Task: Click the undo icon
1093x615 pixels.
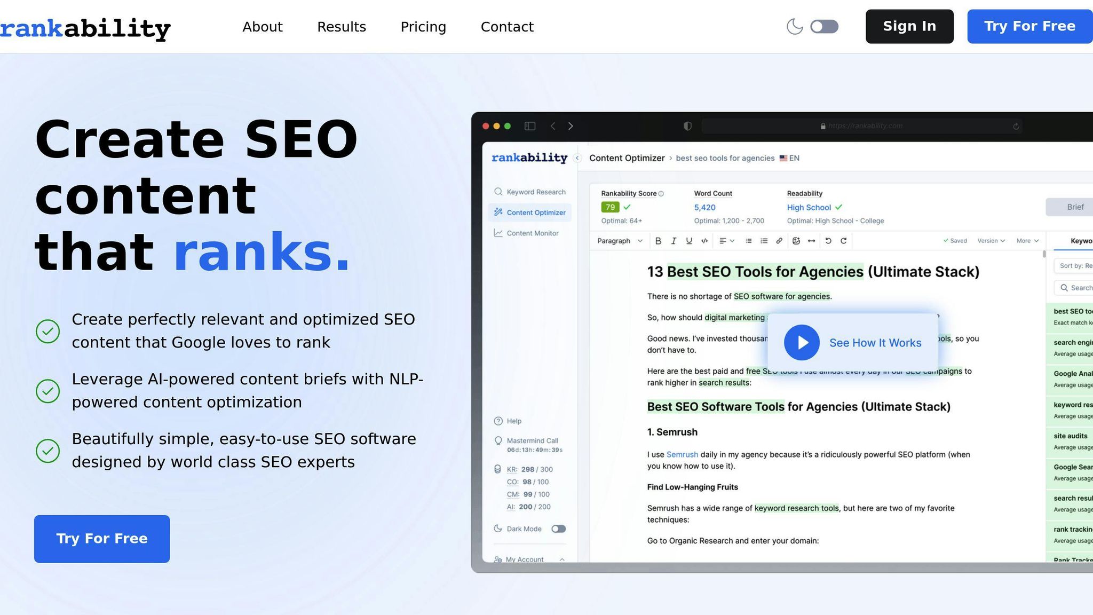Action: 828,241
